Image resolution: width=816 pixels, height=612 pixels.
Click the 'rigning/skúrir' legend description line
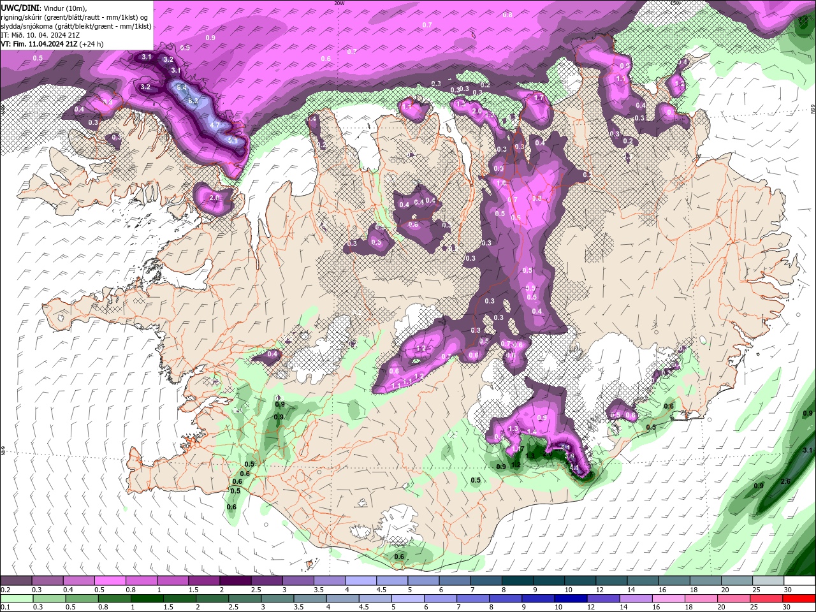click(x=75, y=17)
